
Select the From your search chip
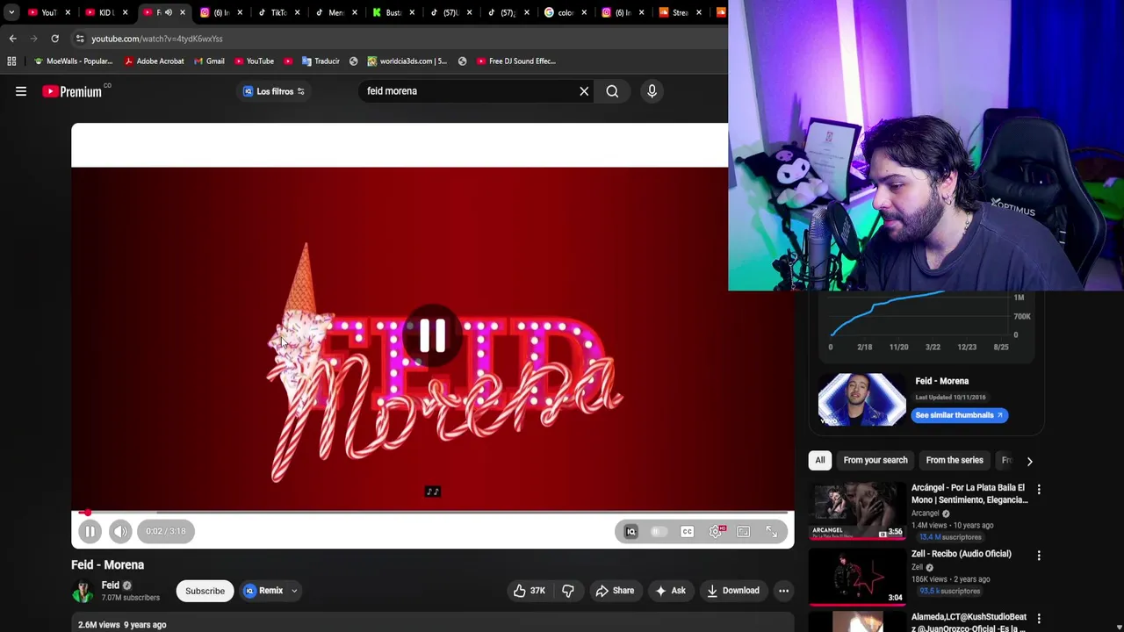point(875,460)
